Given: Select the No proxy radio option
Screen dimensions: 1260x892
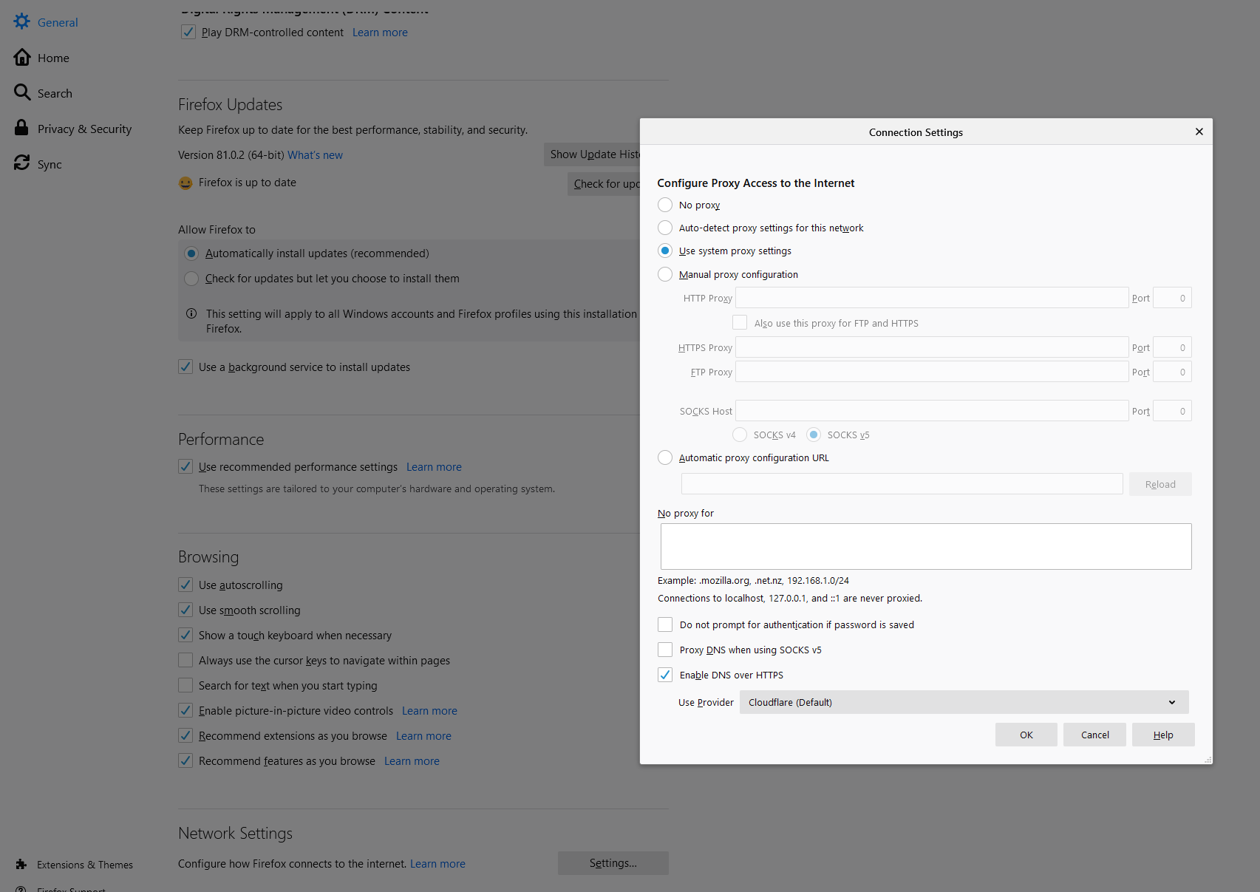Looking at the screenshot, I should point(665,205).
